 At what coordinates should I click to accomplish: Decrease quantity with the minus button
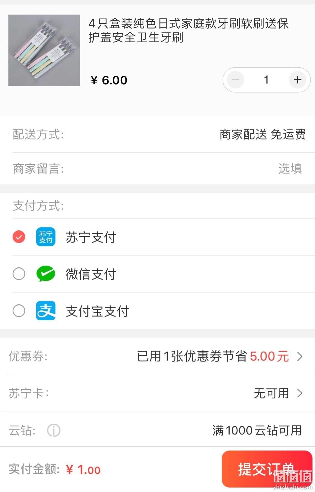[235, 80]
